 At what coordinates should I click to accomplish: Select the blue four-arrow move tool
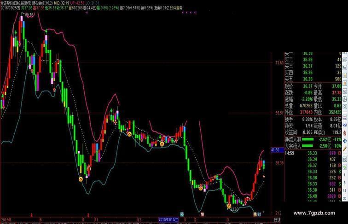(x=345, y=141)
